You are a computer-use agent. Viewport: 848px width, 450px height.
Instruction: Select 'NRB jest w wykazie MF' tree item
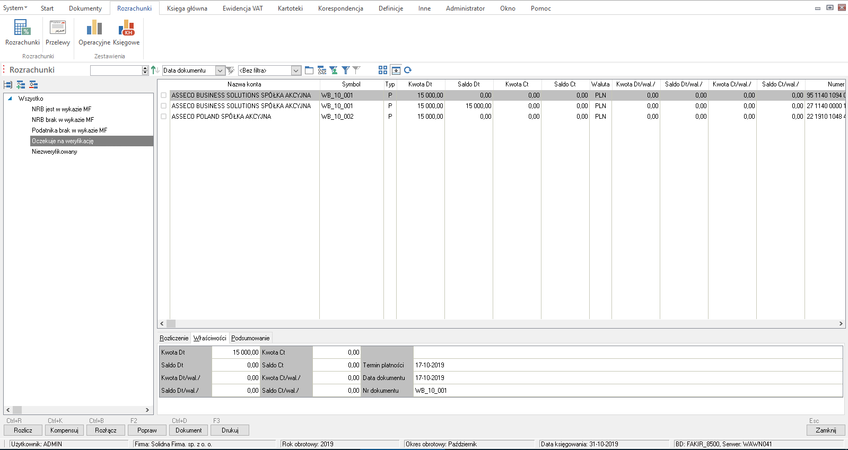point(62,109)
